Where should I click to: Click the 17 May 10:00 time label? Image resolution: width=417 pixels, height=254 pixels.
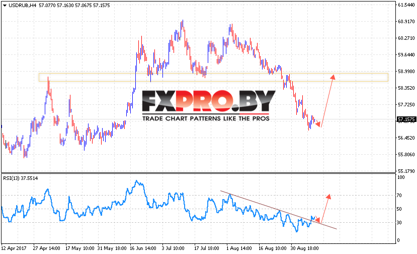pyautogui.click(x=80, y=248)
